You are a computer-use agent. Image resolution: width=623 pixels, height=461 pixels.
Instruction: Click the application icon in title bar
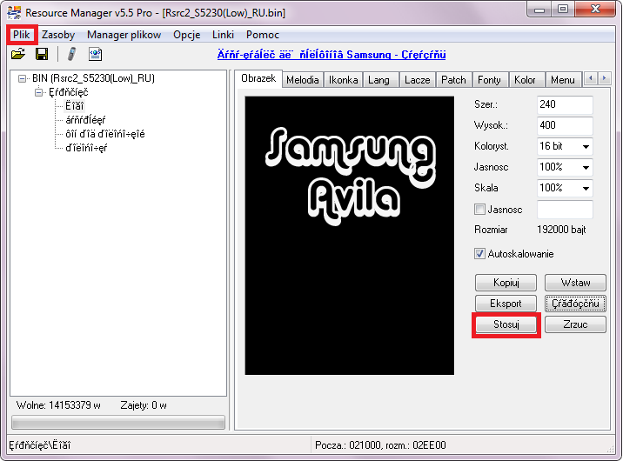pos(14,12)
